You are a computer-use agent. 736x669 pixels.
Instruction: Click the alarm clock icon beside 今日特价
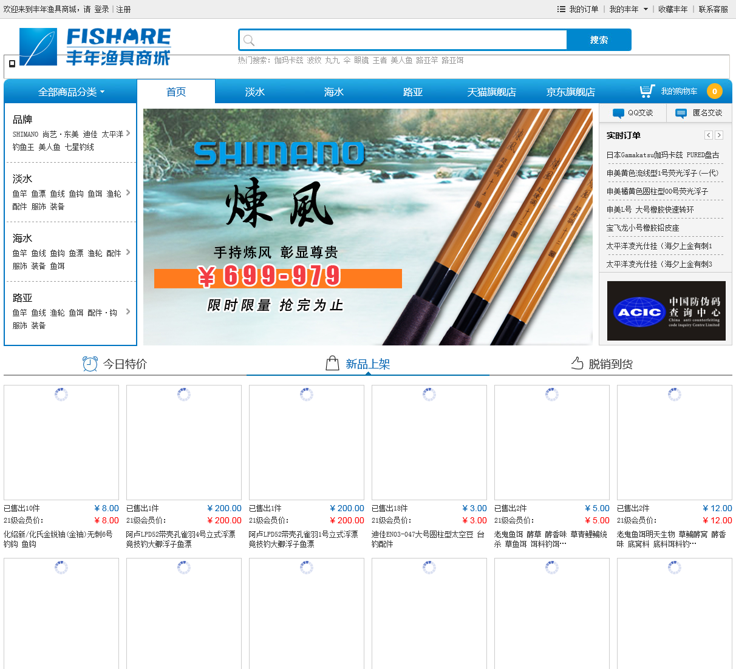90,364
